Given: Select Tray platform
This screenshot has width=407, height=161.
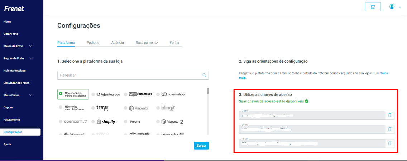Looking at the screenshot, I should (x=93, y=108).
